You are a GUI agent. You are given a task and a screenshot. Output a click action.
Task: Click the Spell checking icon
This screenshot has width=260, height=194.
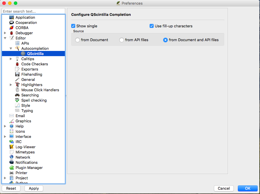(x=17, y=100)
